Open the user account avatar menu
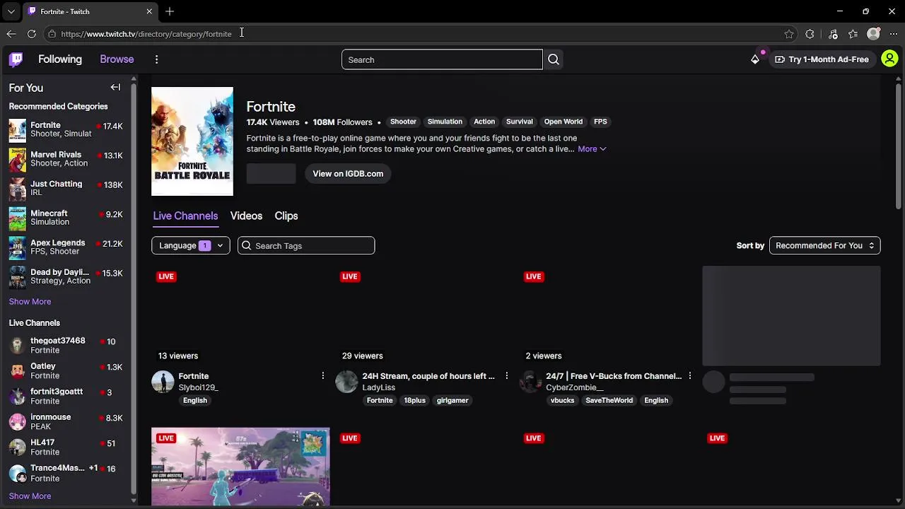 point(889,59)
